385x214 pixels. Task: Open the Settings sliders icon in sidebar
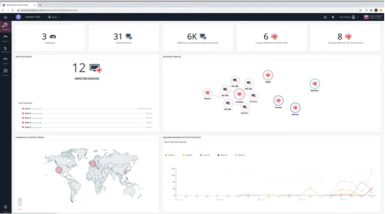coord(6,71)
